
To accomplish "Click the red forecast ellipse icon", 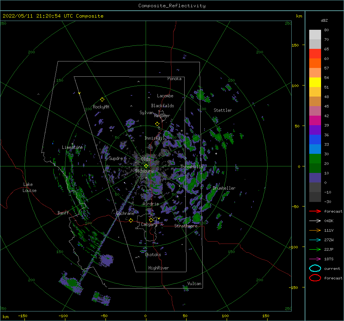I will [x=315, y=278].
